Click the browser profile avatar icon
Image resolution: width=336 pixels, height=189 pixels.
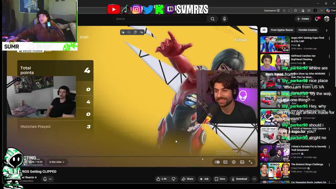point(315,10)
